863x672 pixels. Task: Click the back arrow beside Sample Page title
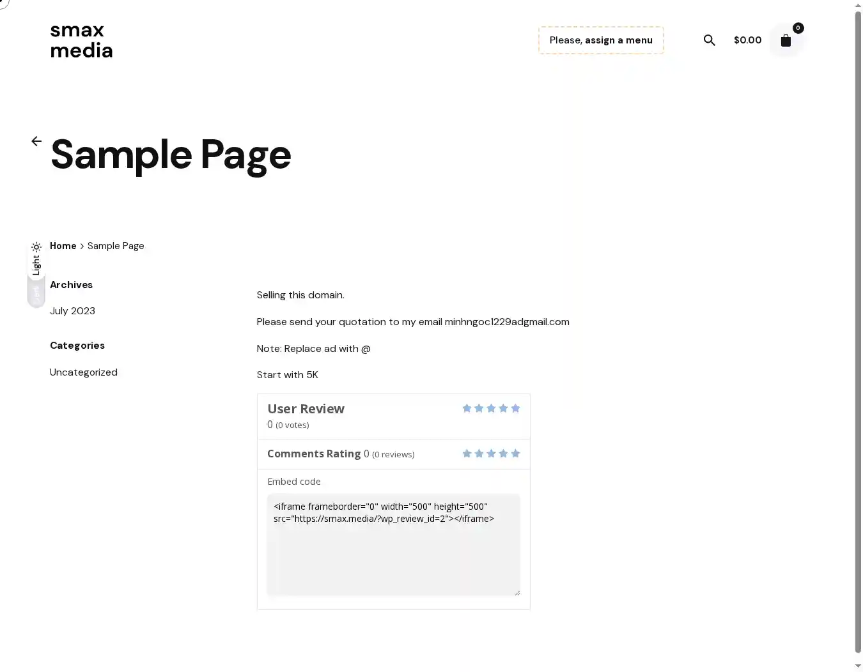coord(36,141)
